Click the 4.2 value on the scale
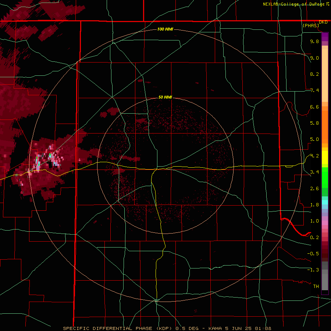This screenshot has width=331, height=331. click(314, 156)
